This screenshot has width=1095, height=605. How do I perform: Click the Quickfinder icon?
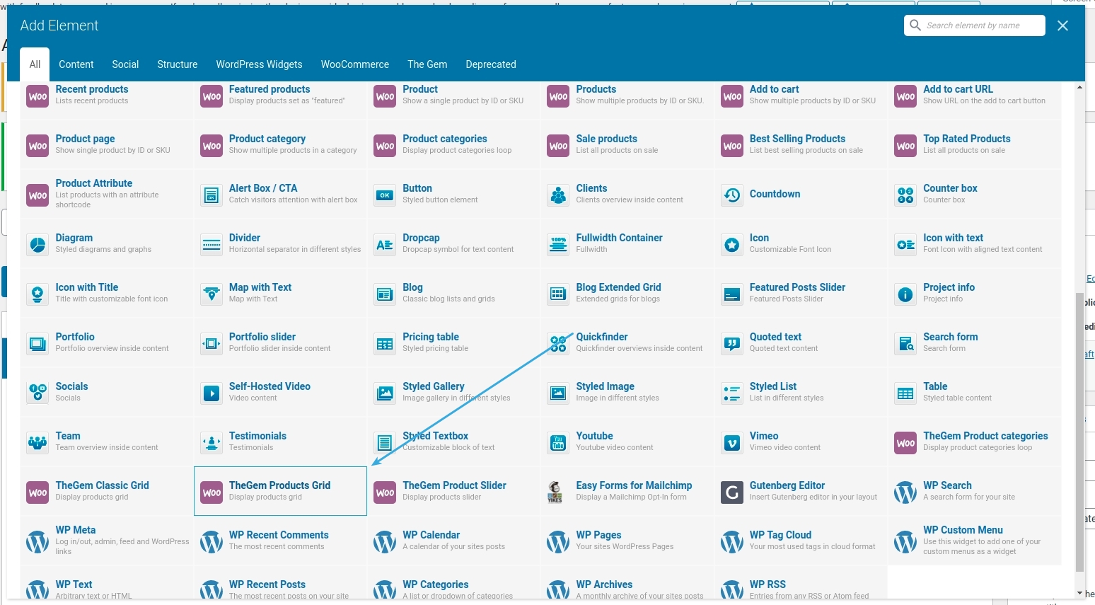(x=558, y=344)
